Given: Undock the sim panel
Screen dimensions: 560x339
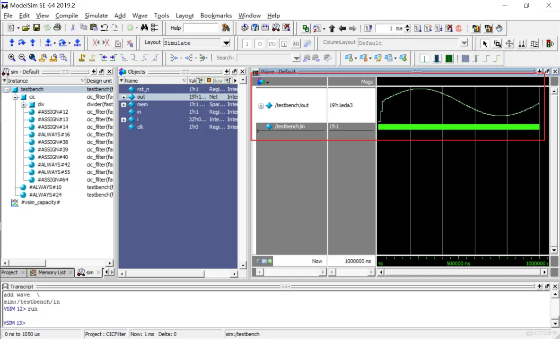Looking at the screenshot, I should (x=101, y=72).
